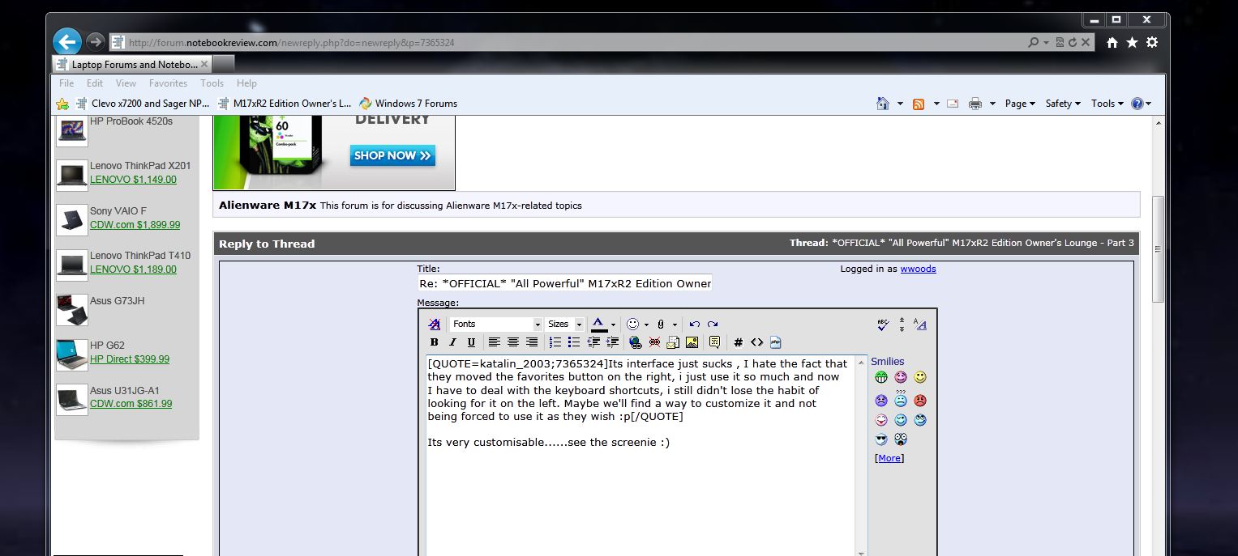Viewport: 1238px width, 556px height.
Task: Click the More smilies link
Action: tap(889, 458)
